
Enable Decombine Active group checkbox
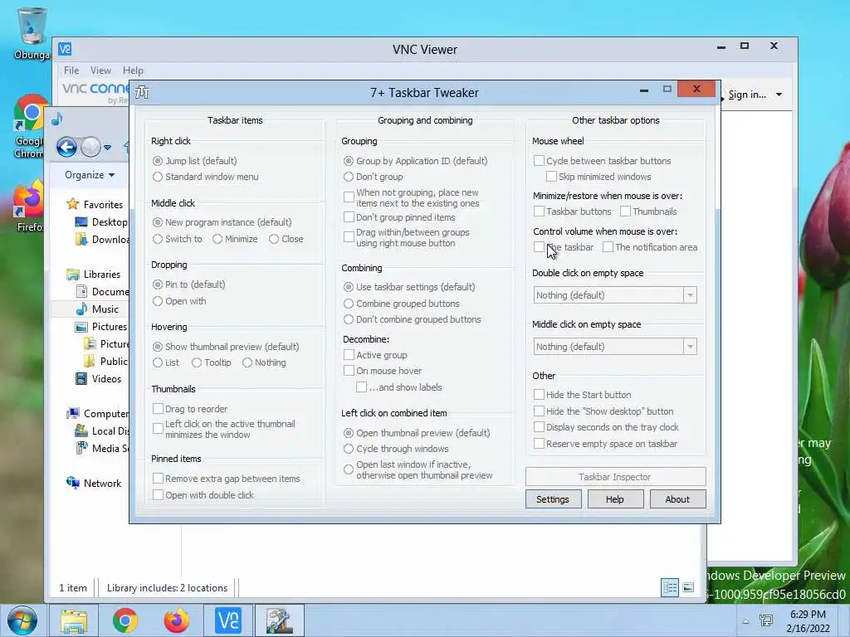[x=349, y=355]
